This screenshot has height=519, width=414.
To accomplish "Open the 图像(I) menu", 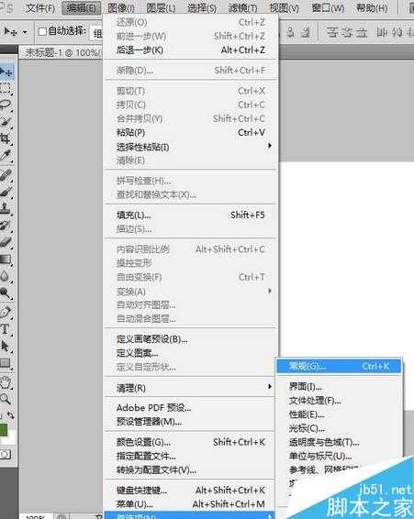I will (x=121, y=8).
